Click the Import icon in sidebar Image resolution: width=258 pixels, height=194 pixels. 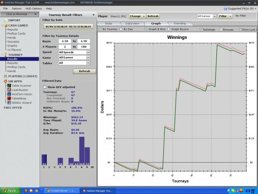coord(6,20)
